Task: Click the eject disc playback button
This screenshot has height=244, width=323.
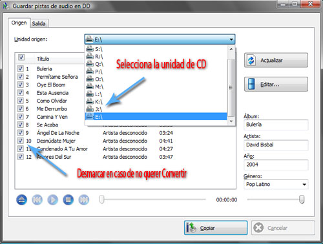Action: tap(21, 200)
